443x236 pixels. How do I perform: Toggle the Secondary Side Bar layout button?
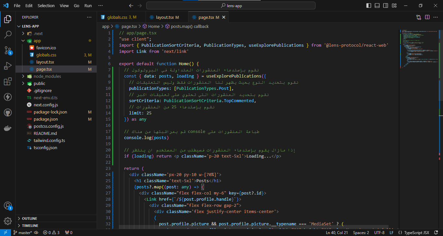tap(386, 6)
